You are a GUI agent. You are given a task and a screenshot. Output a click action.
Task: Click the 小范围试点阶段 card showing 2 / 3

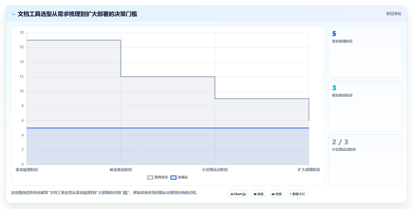point(365,160)
